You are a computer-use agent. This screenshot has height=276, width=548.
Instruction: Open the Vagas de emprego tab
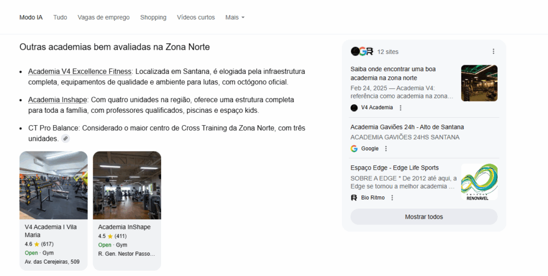click(x=103, y=18)
